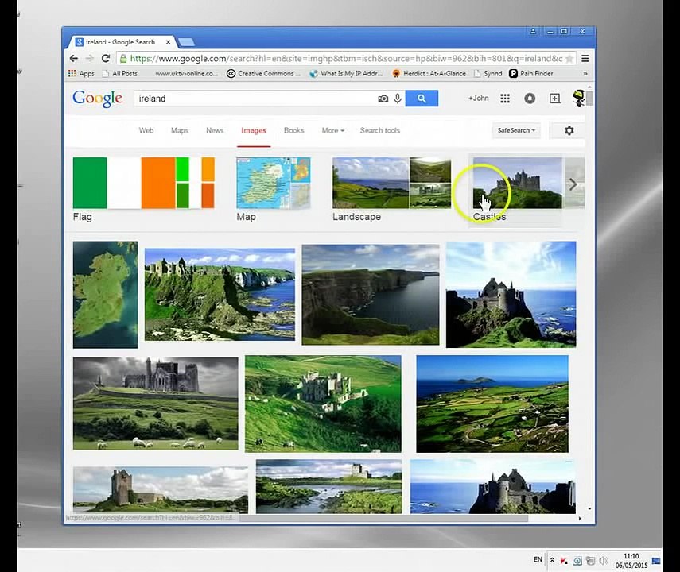The image size is (680, 572).
Task: Select the Landscape image category
Action: pos(391,189)
